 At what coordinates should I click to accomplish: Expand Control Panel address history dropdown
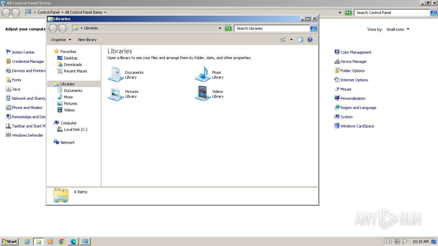click(x=340, y=13)
